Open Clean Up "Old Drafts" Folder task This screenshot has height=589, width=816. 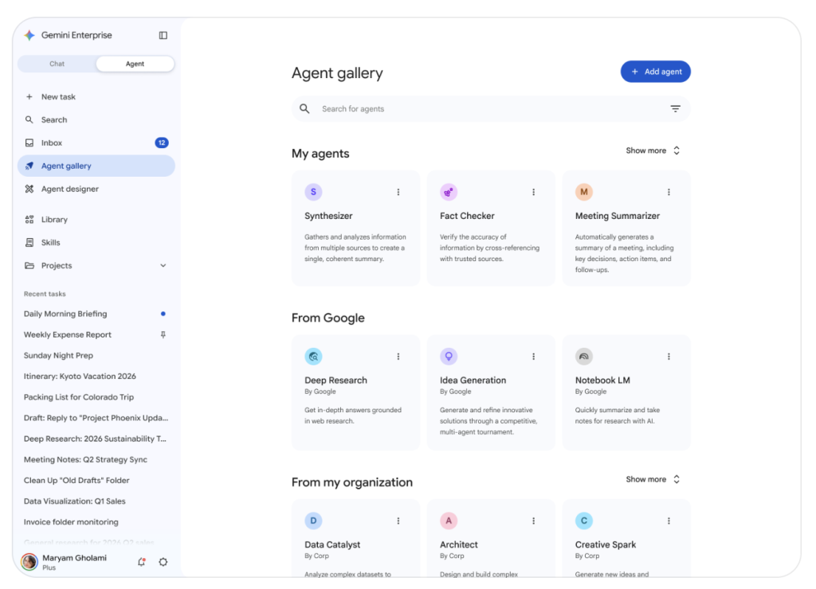point(96,480)
